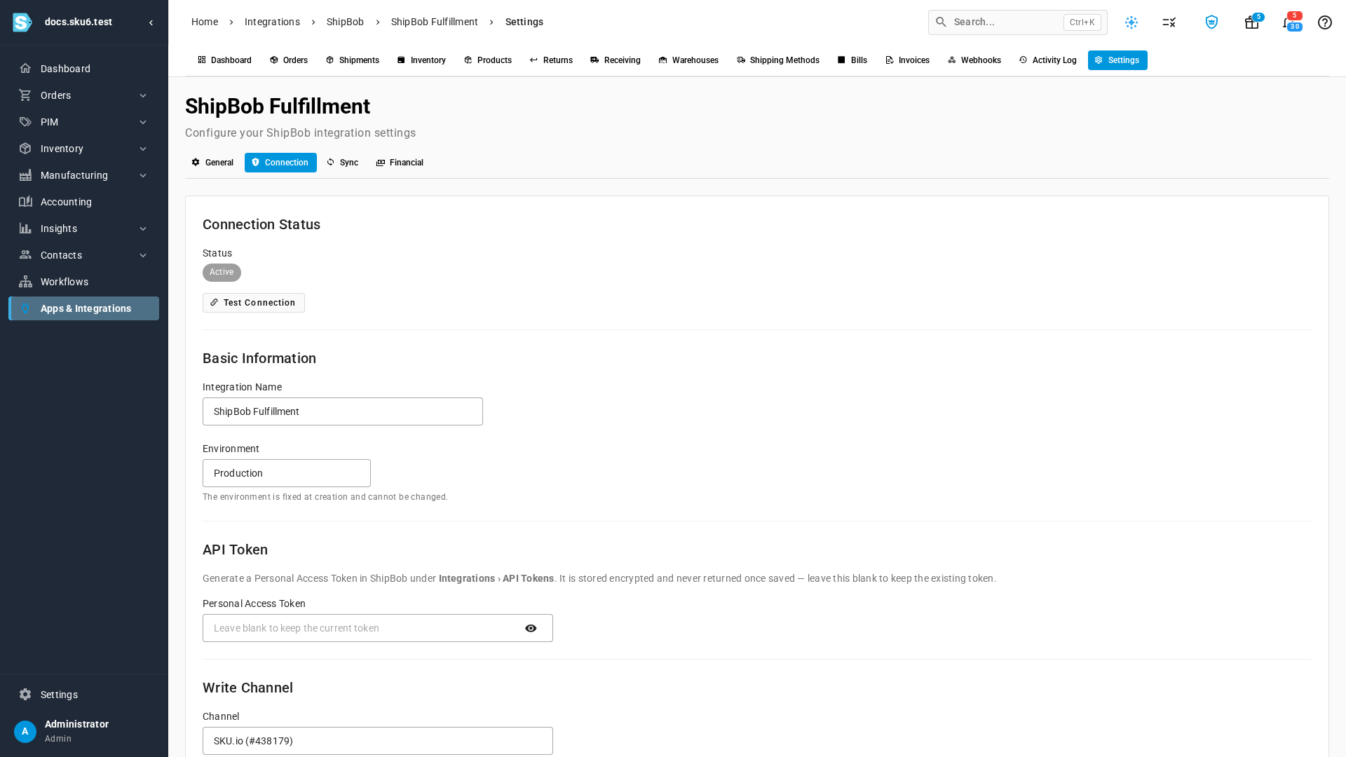The height and width of the screenshot is (757, 1346).
Task: Click the Contacts people icon in sidebar
Action: coord(25,255)
